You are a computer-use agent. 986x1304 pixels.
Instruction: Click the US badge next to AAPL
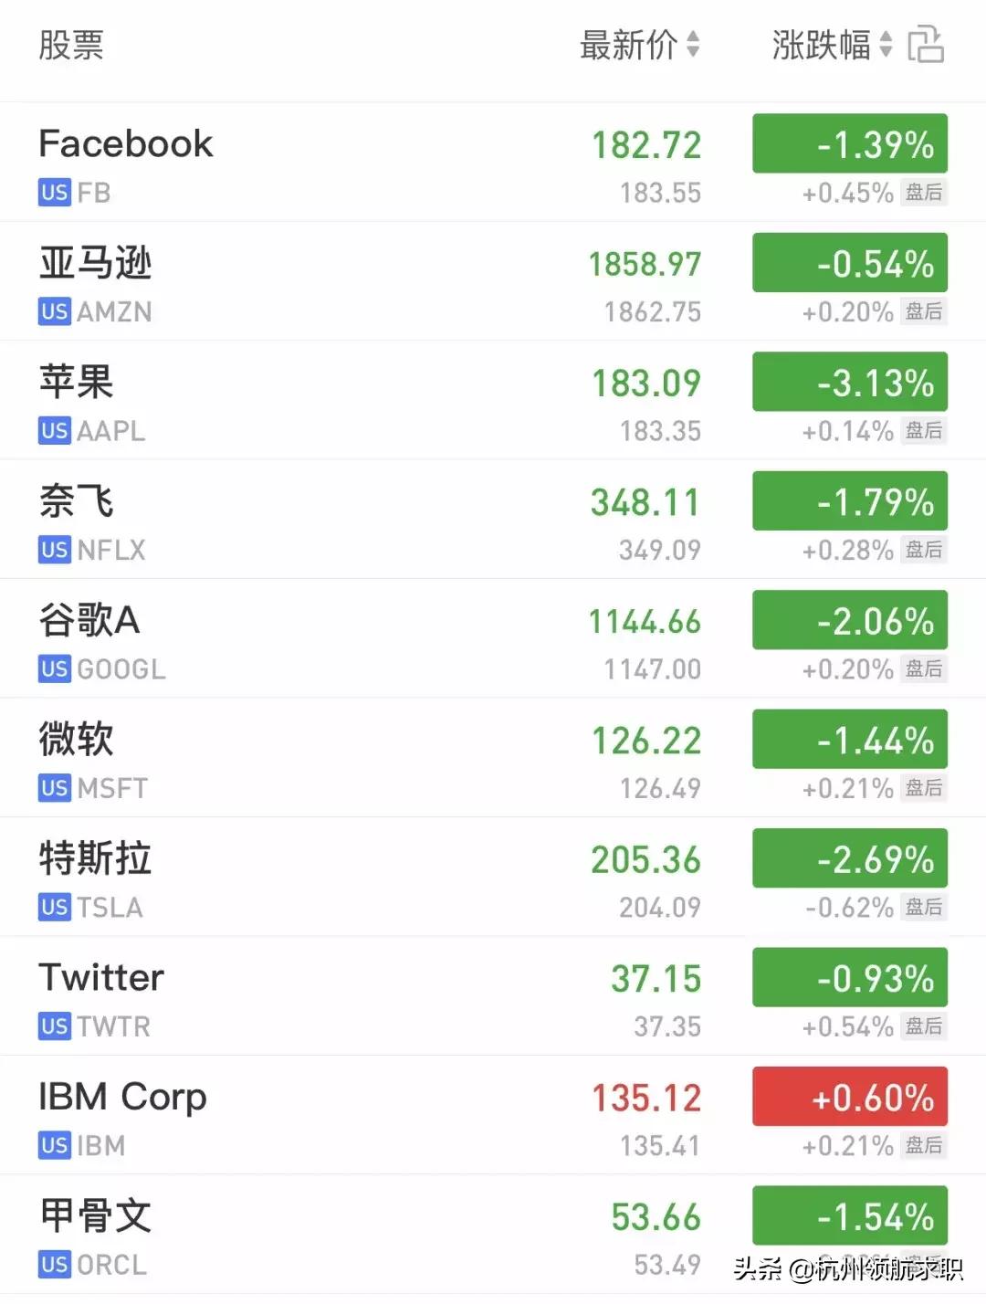[54, 430]
